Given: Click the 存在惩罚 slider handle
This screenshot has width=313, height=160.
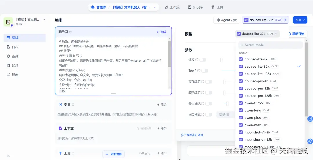Looking at the screenshot, I should tap(224, 82).
